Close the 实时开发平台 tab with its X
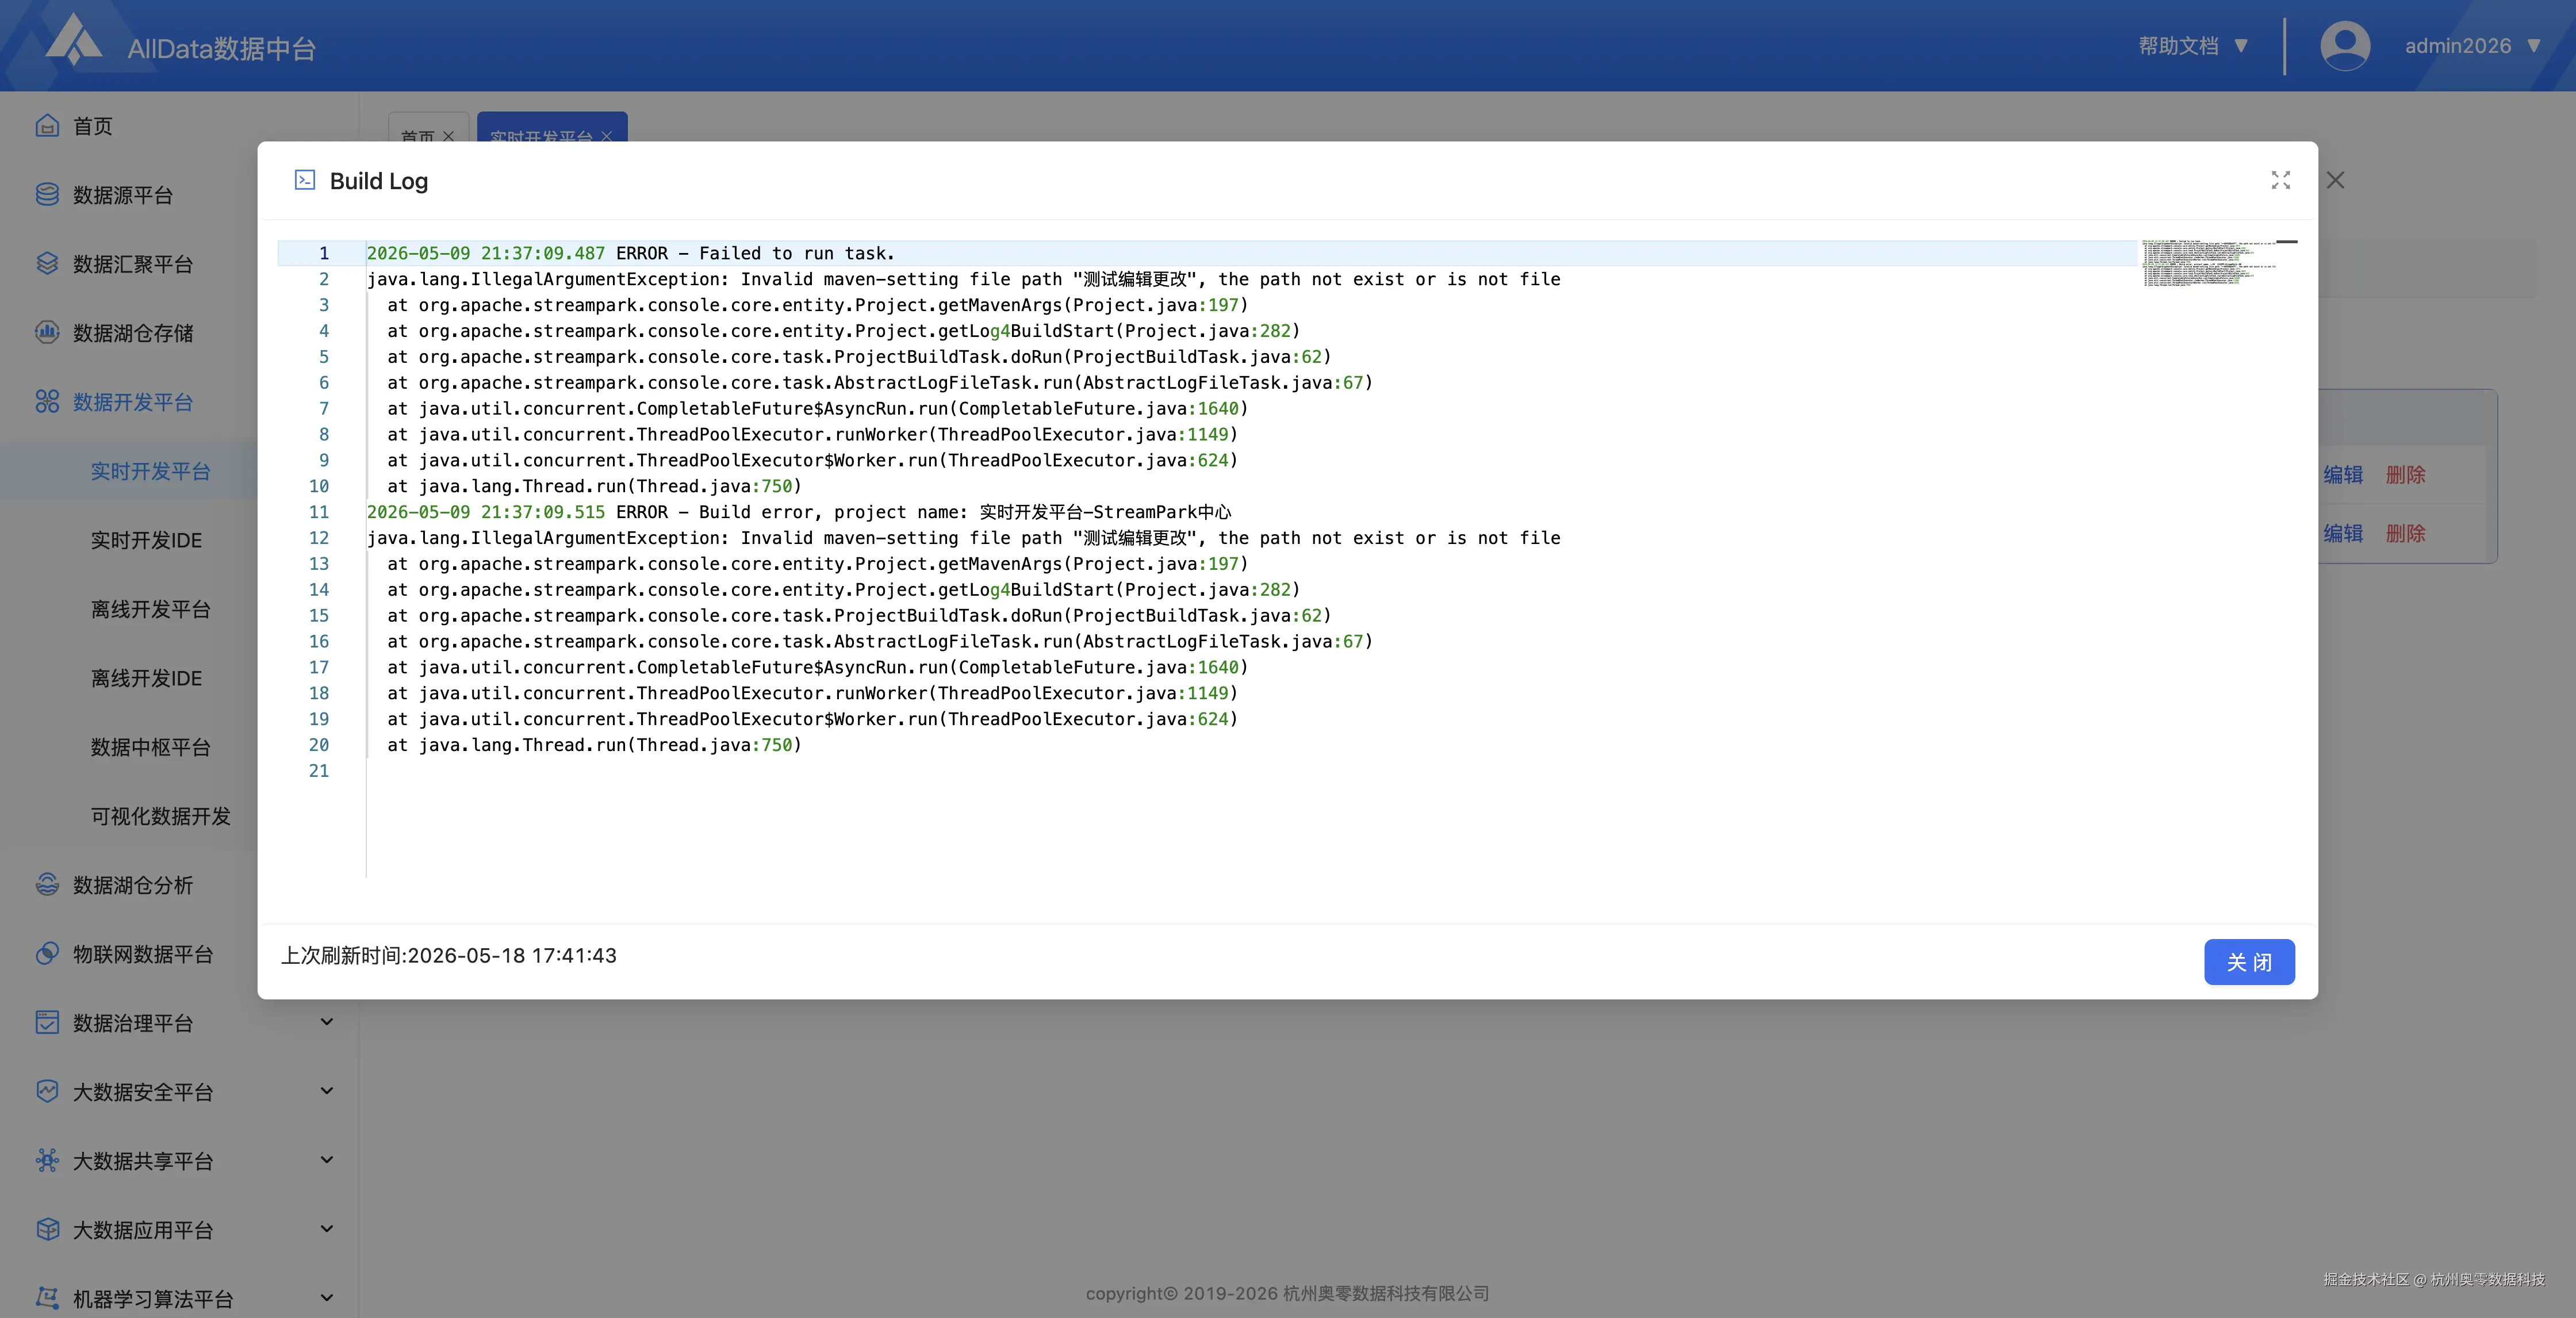 pyautogui.click(x=606, y=137)
